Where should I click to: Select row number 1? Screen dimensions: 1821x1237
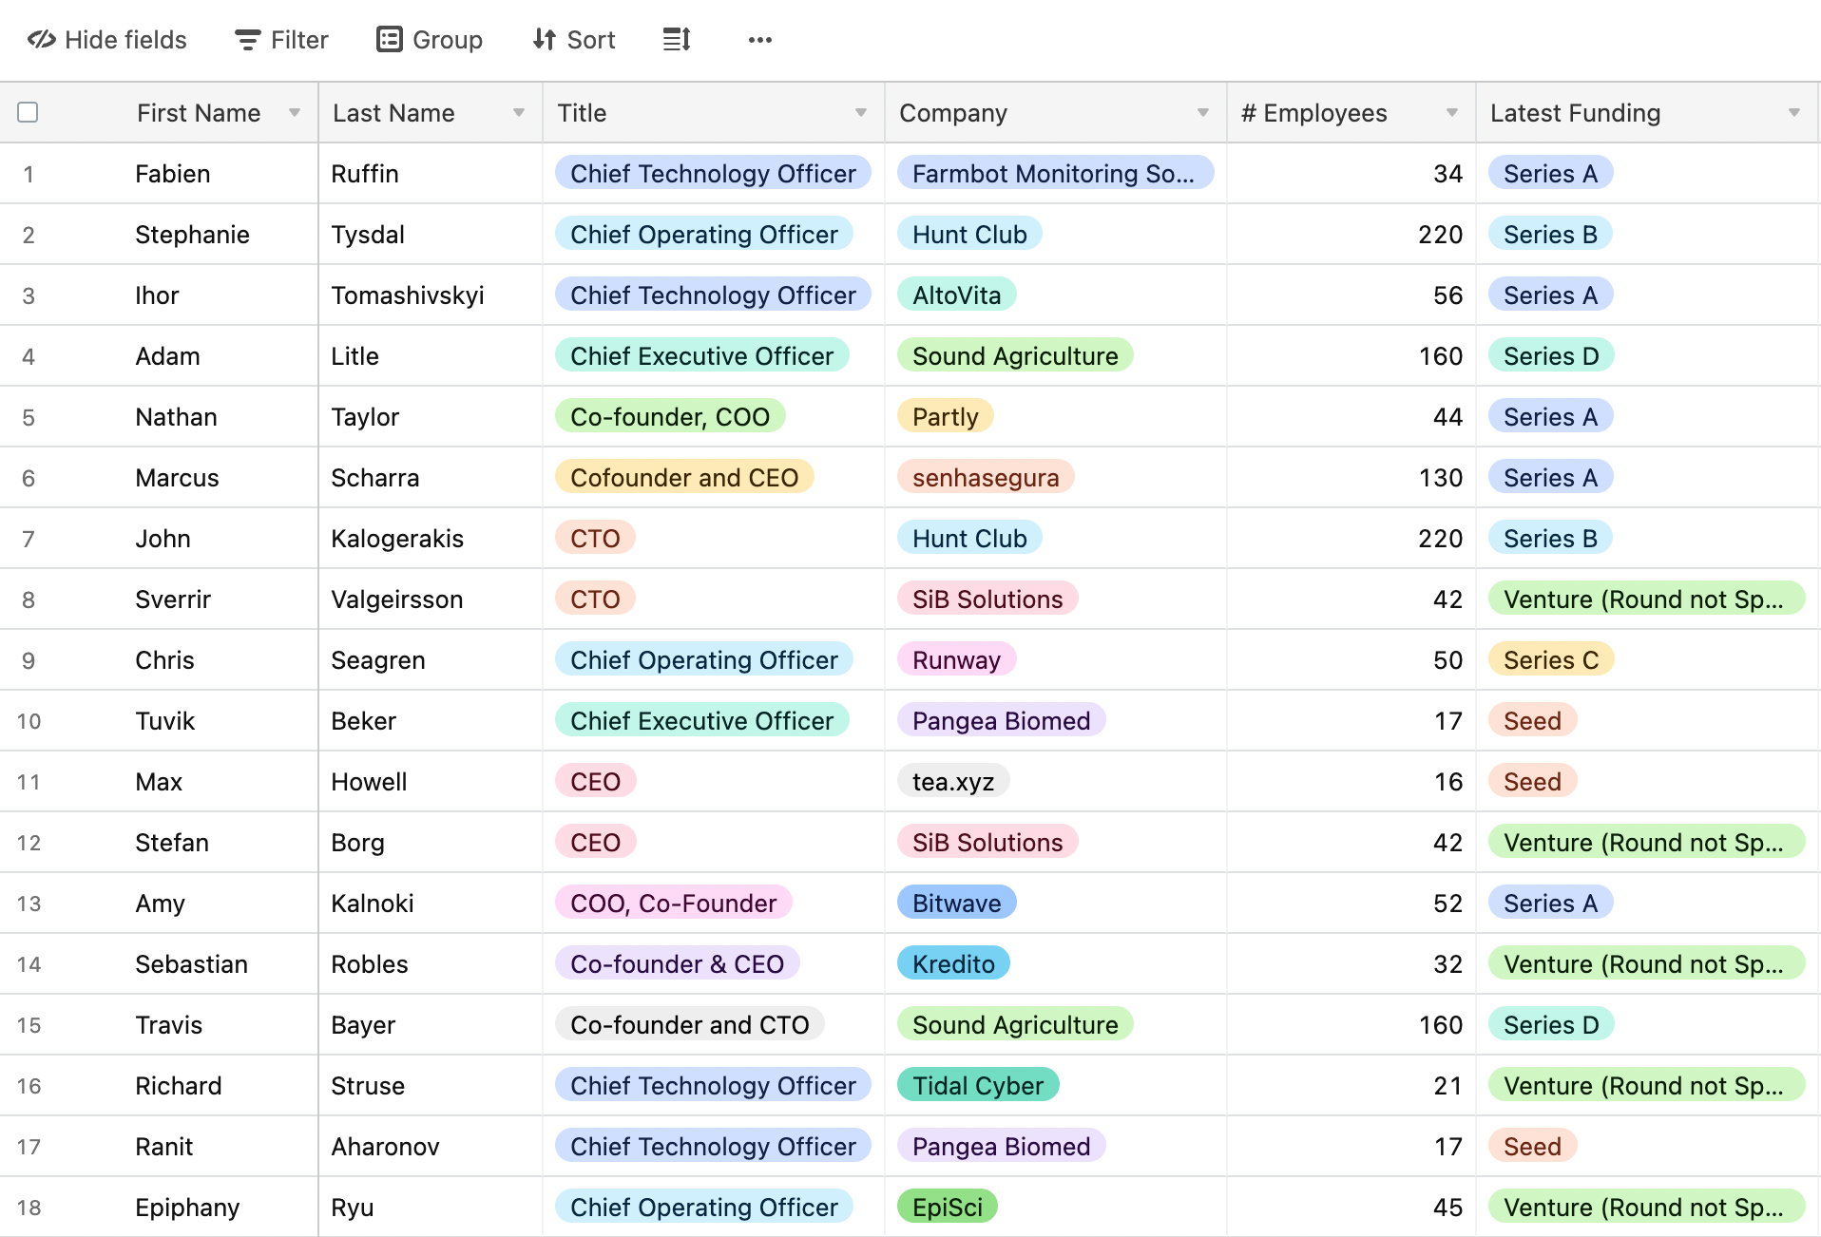29,174
